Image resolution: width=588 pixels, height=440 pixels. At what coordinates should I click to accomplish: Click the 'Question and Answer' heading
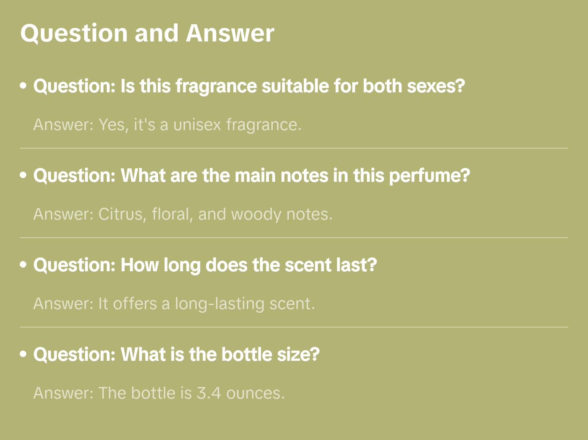147,33
